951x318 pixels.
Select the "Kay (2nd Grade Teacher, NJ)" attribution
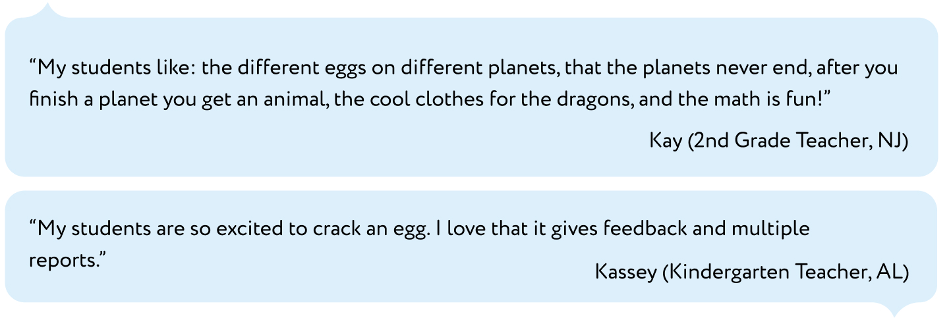(x=778, y=141)
